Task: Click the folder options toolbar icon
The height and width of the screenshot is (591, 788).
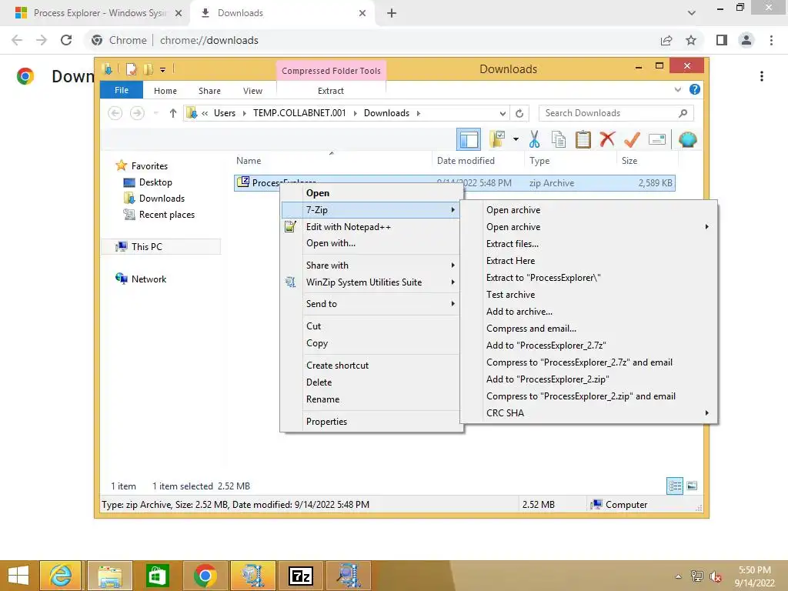Action: [x=497, y=139]
